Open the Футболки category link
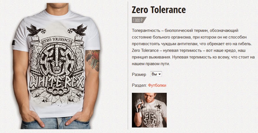The width and height of the screenshot is (258, 133). (x=157, y=85)
